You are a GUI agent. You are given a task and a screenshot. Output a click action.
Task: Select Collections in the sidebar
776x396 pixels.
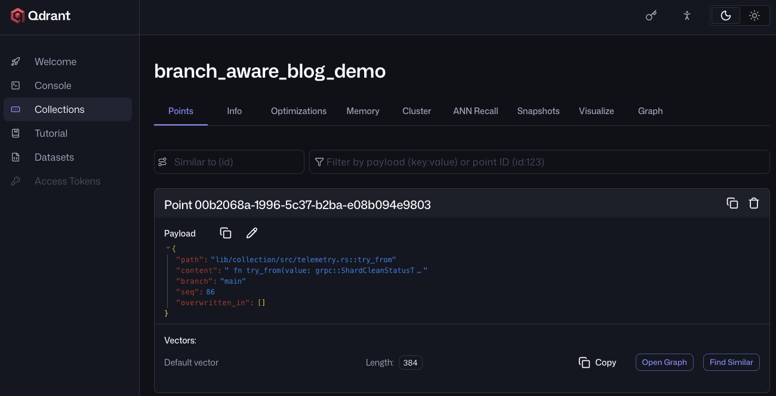tap(67, 109)
